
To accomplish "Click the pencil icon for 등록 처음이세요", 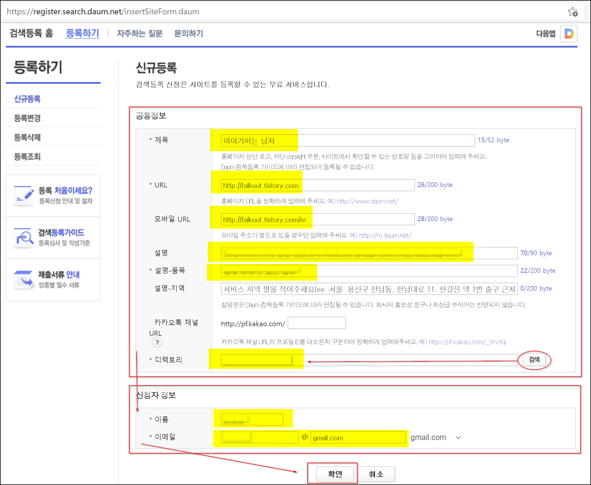I will (x=24, y=195).
